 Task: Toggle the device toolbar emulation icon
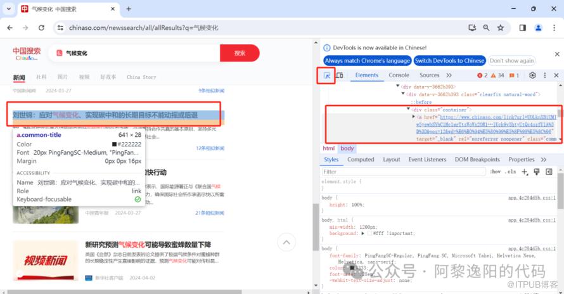[339, 75]
